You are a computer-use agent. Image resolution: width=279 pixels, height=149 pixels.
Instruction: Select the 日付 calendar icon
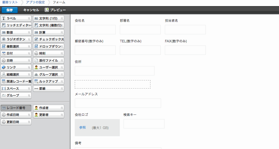(x=4, y=53)
